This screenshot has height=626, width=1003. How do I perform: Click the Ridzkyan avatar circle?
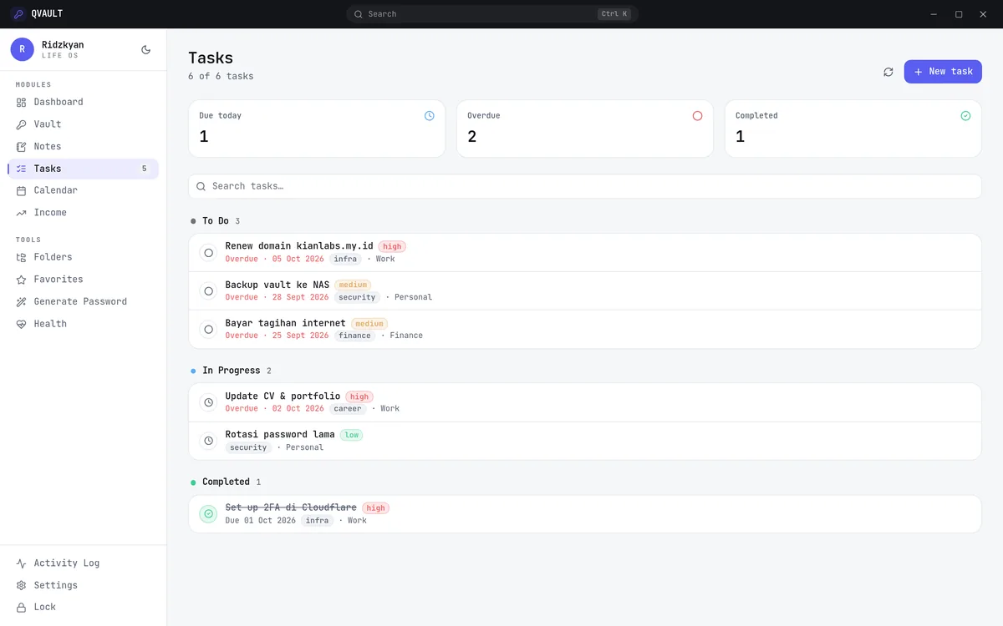(23, 49)
